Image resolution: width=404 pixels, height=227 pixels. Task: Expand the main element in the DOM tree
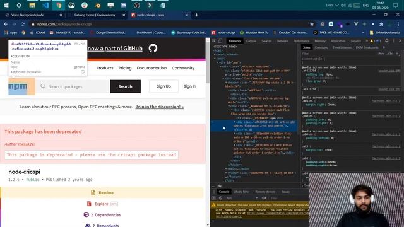(226, 168)
